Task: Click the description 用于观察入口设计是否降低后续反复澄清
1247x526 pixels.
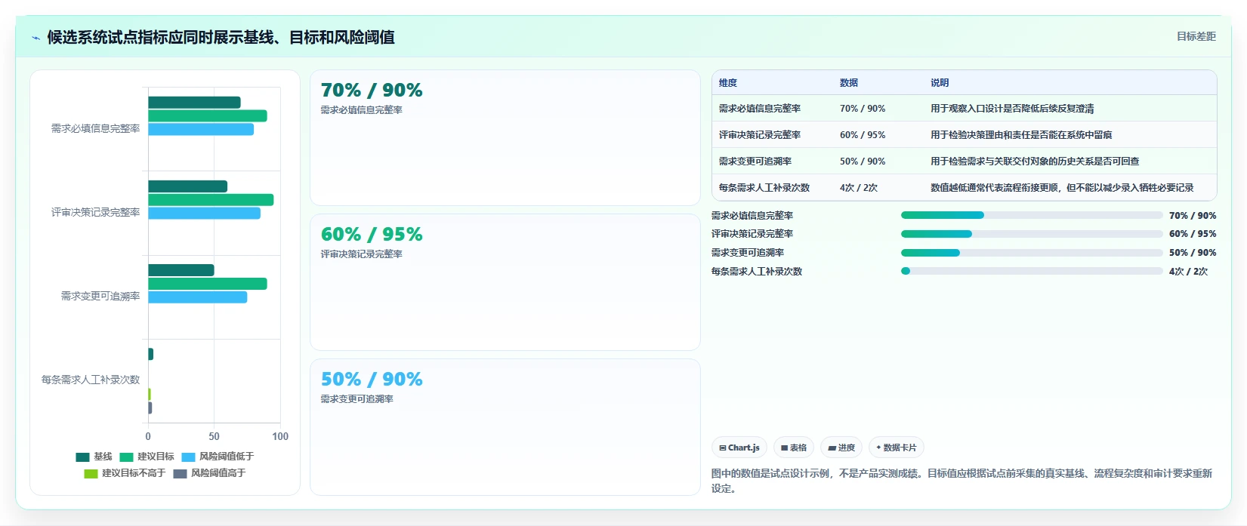Action: coord(1012,109)
